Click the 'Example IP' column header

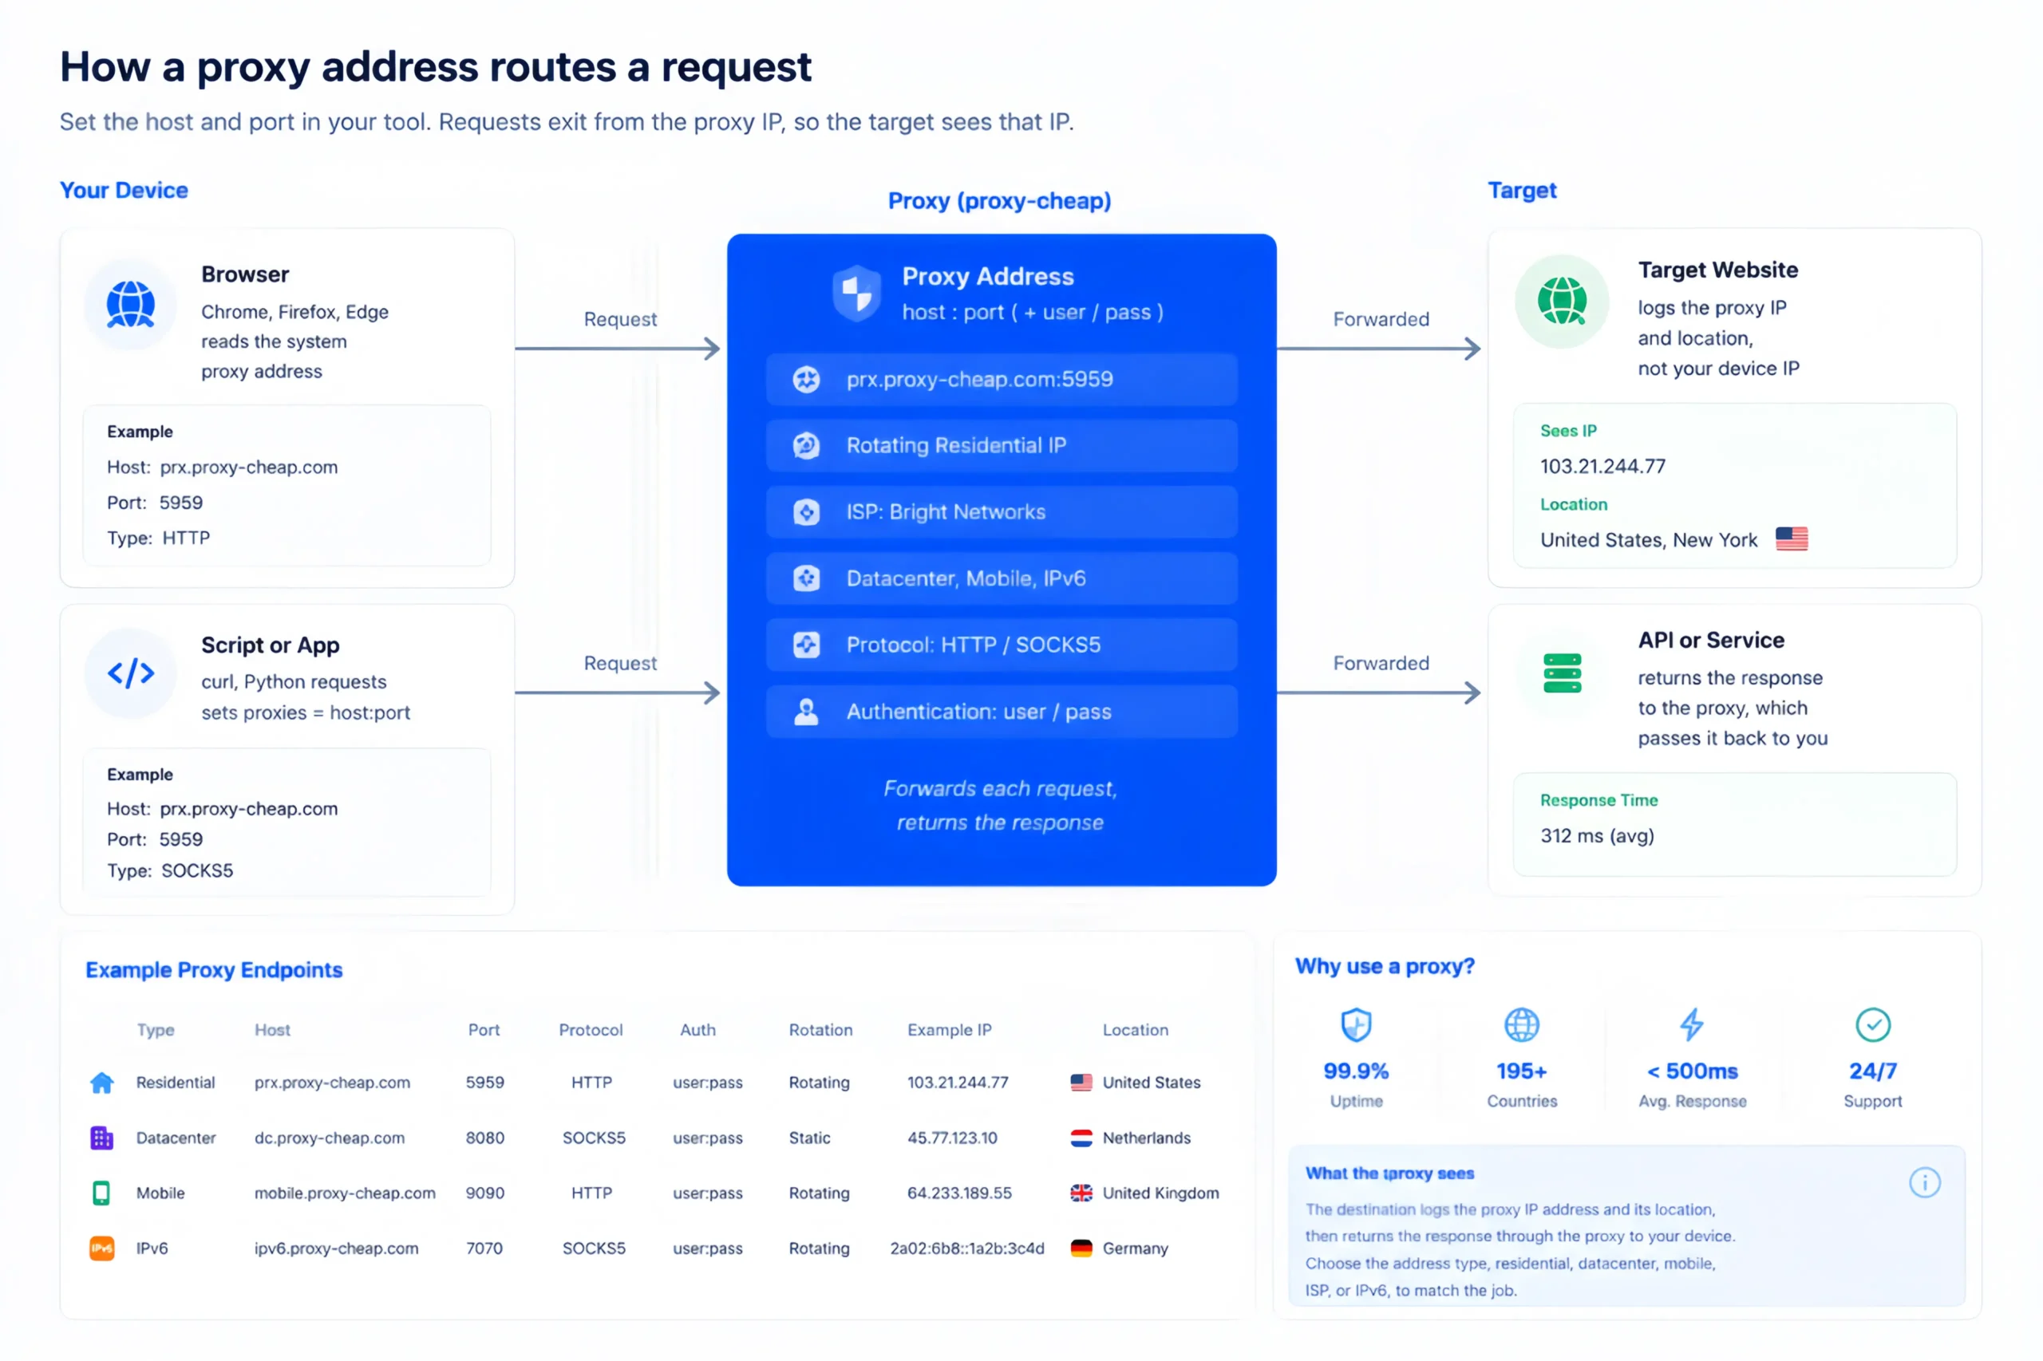coord(948,1030)
